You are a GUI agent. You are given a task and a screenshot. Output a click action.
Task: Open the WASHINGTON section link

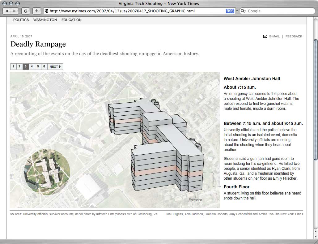point(45,20)
